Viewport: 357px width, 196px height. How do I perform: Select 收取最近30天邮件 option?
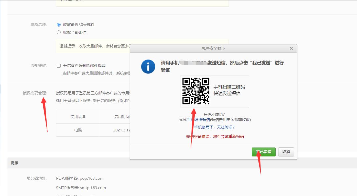[x=58, y=24]
